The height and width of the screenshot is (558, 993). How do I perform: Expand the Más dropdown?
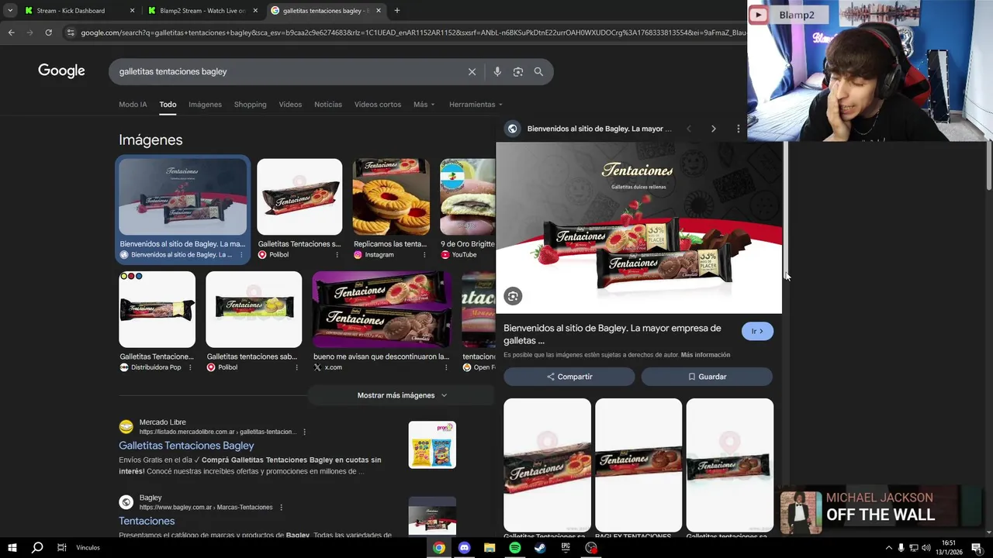pos(424,105)
